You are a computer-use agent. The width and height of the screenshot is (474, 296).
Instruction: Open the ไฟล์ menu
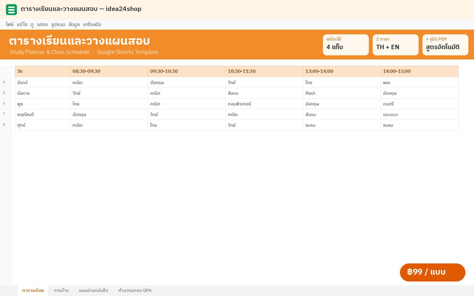coord(9,24)
